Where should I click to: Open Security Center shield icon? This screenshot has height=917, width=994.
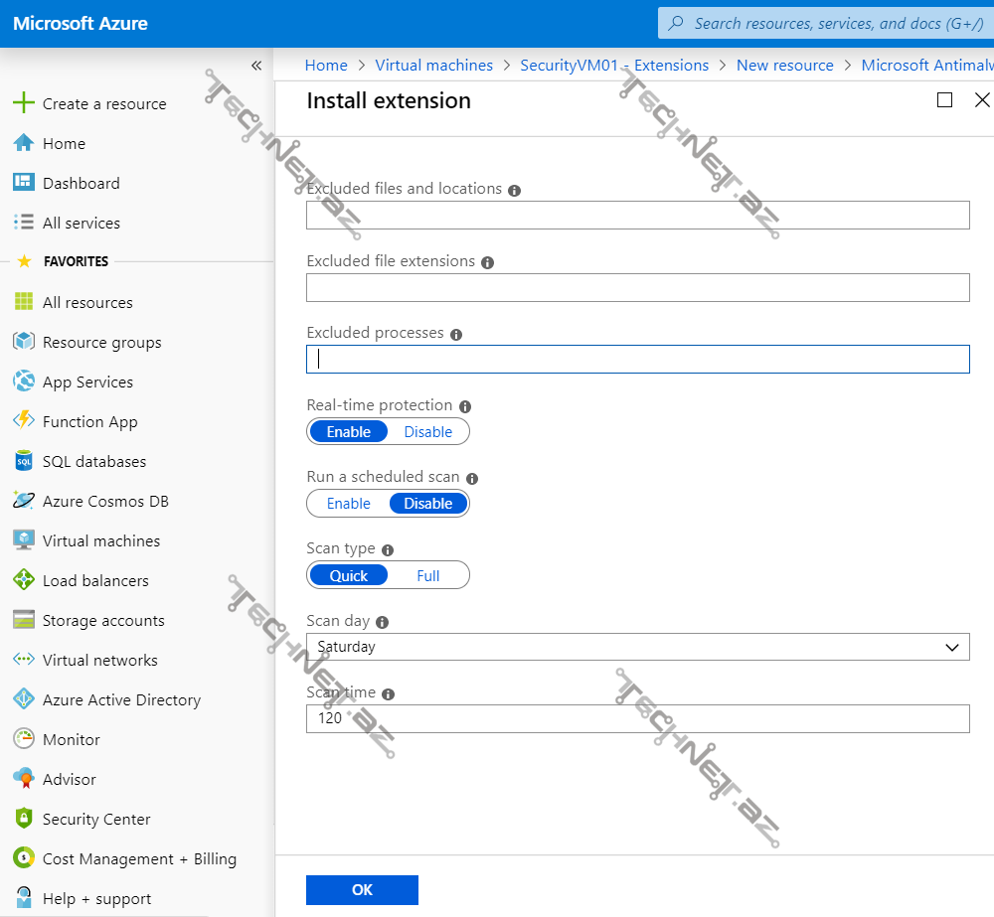point(24,819)
